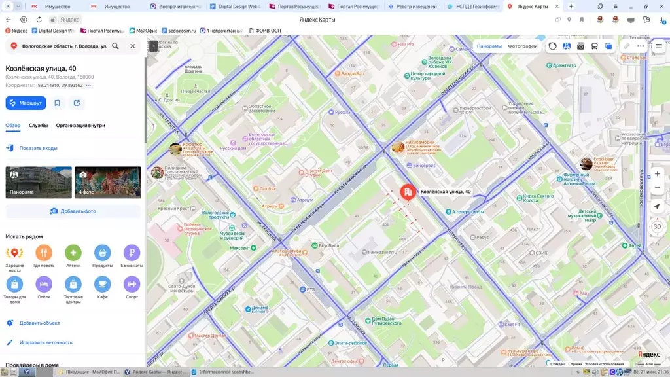
Task: Open the 4 фото thumbnail
Action: [x=108, y=183]
